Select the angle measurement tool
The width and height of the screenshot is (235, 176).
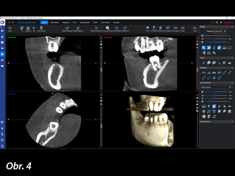coord(209,72)
